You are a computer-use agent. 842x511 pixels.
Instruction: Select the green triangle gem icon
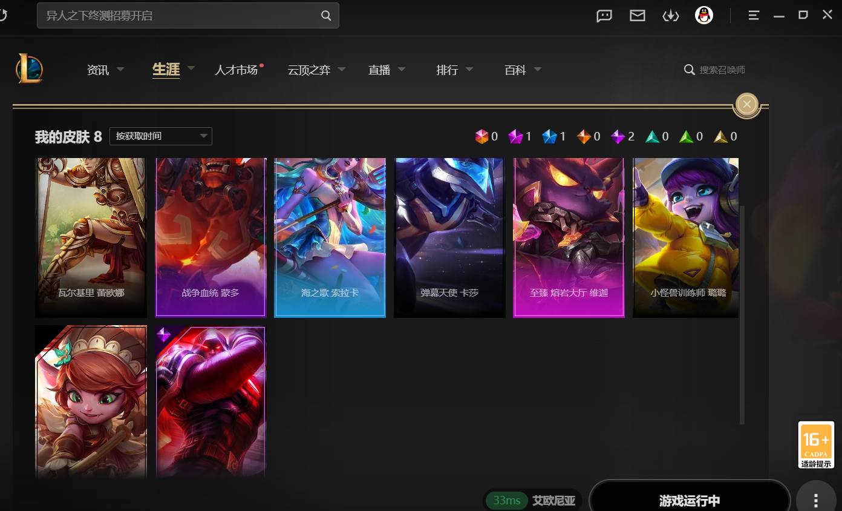(x=686, y=137)
